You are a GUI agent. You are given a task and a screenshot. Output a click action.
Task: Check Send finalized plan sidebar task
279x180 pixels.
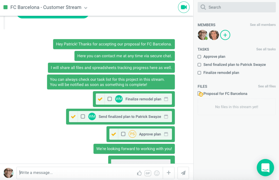[x=199, y=65]
